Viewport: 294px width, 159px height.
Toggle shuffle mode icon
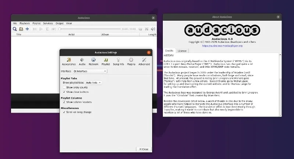coord(147,29)
